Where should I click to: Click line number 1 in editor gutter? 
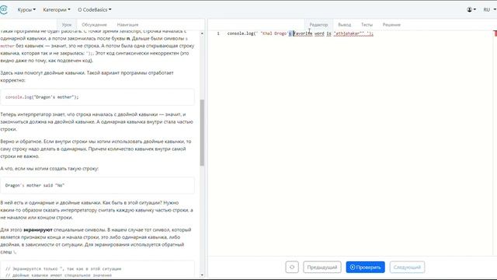tap(218, 33)
